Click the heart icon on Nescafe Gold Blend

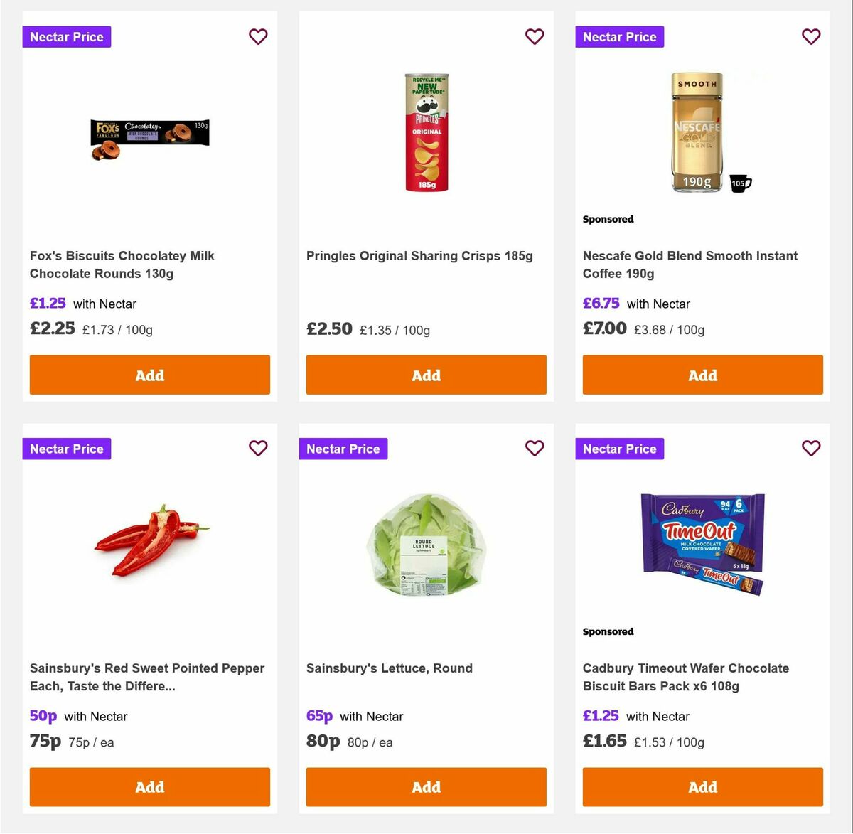pyautogui.click(x=811, y=36)
